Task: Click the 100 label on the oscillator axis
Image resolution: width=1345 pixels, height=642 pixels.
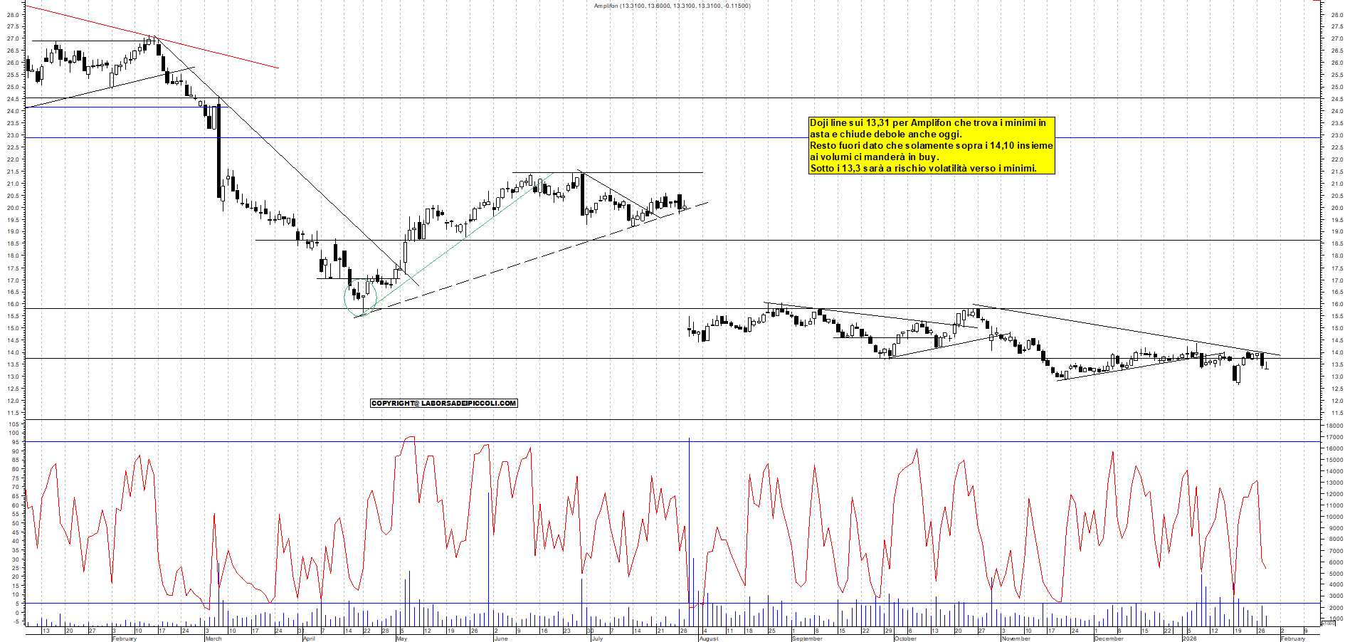Action: (x=14, y=433)
